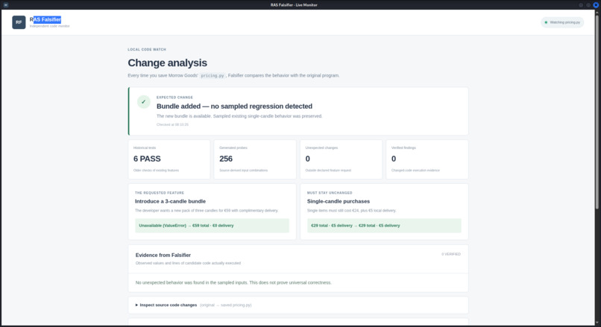Click the EXPECTED CHANGE label
Screen dimensions: 601x327
click(174, 98)
